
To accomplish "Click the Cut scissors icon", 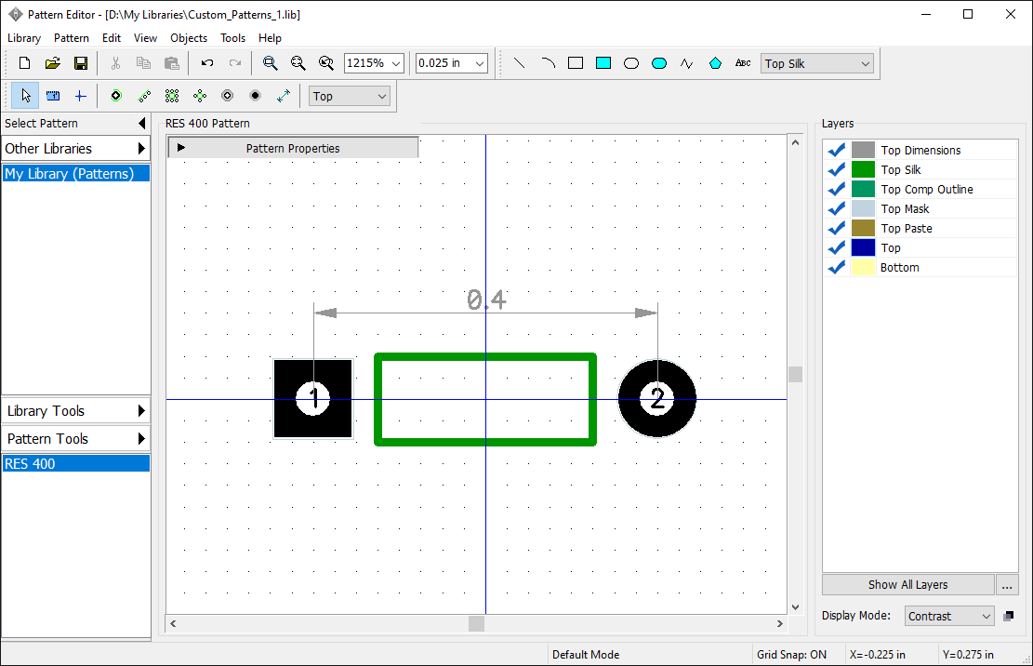I will 115,63.
